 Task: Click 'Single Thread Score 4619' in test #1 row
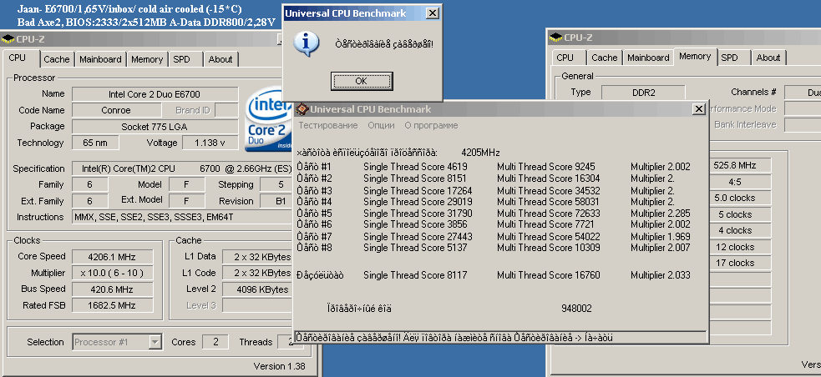(415, 167)
